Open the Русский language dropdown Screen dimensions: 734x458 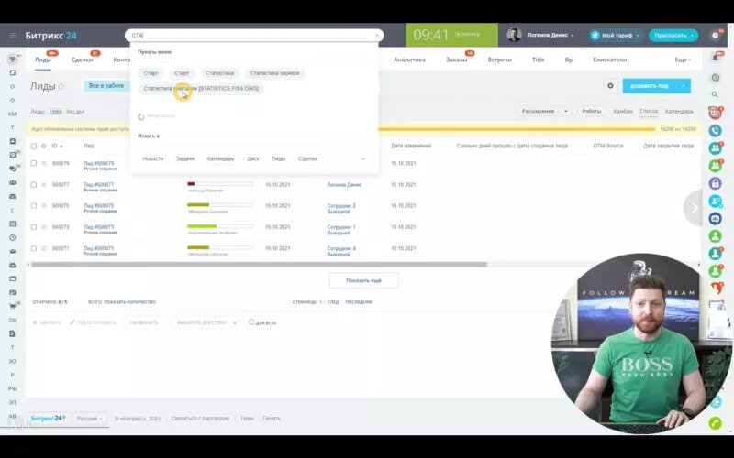click(89, 419)
